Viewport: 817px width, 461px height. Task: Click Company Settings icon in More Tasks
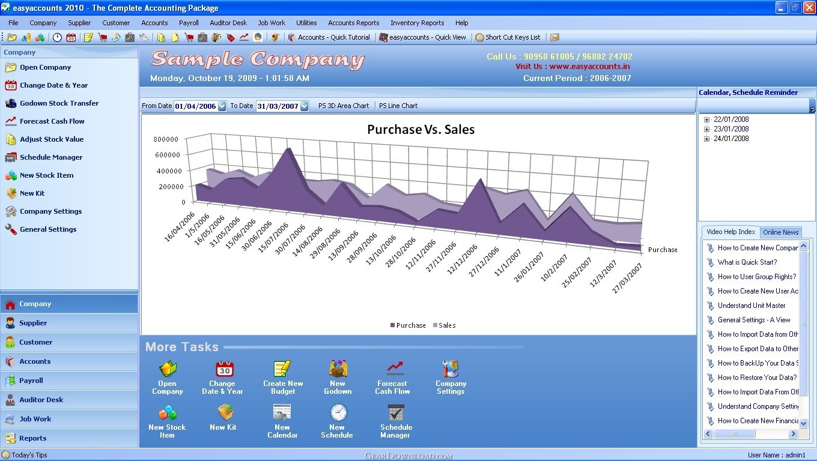[451, 369]
